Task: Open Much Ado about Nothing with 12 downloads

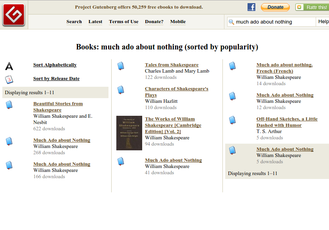Action: point(285,95)
